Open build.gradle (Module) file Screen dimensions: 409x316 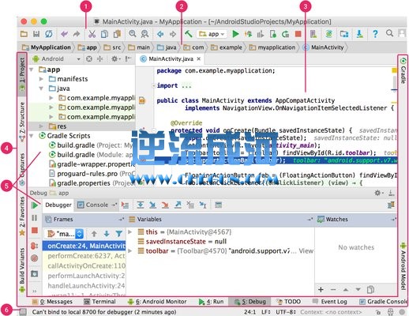coord(91,155)
